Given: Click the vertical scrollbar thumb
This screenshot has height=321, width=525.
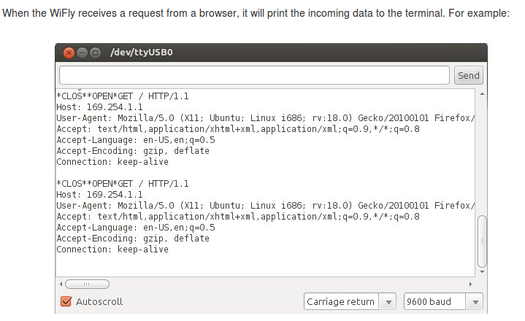Looking at the screenshot, I should coord(482,241).
